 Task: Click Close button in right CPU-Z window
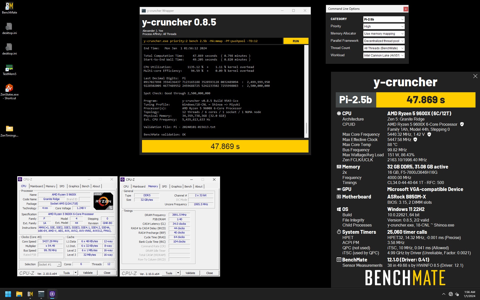pos(209,273)
